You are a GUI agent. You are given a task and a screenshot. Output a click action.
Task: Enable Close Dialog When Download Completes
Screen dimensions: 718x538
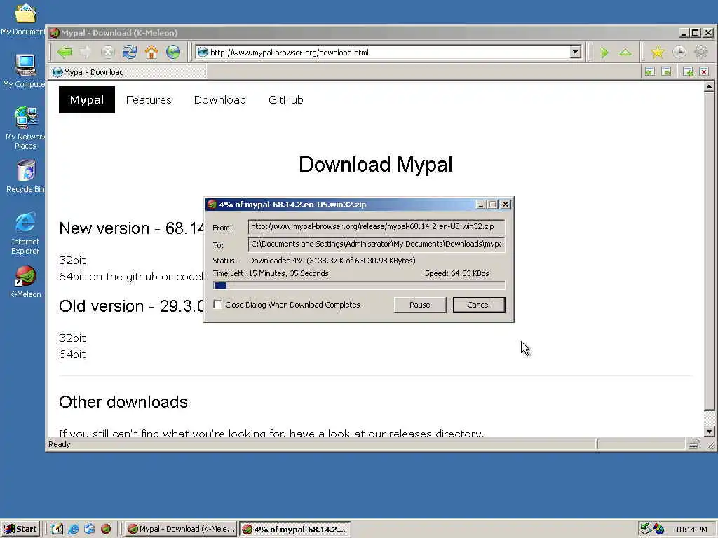[x=218, y=304]
